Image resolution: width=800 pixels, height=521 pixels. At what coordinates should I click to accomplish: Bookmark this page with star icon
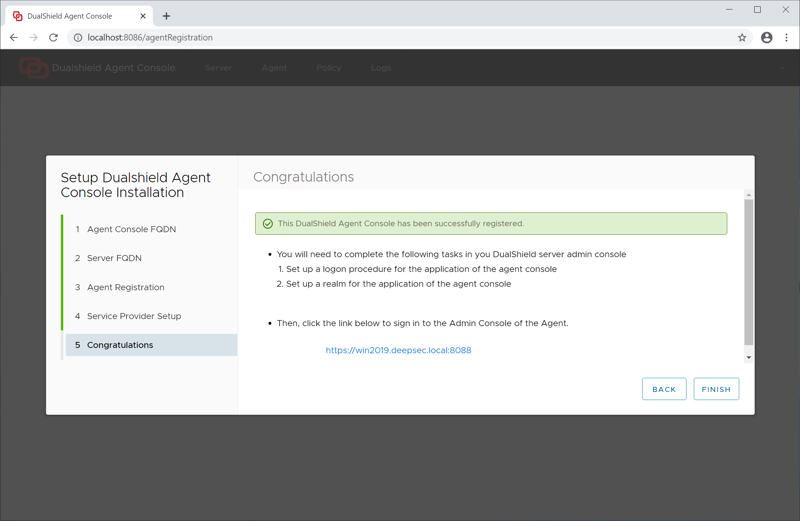point(742,37)
